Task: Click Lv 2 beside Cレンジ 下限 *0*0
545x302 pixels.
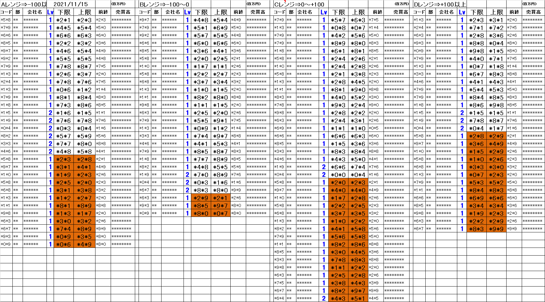Action: (324, 175)
